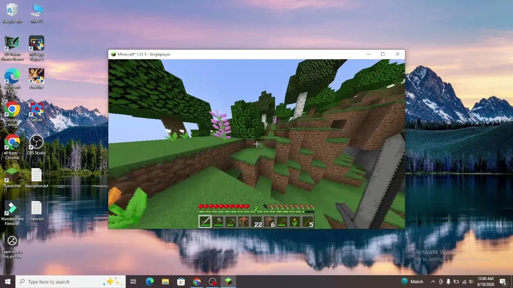513x288 pixels.
Task: Open Microsoft Store from the taskbar
Action: coord(181,282)
